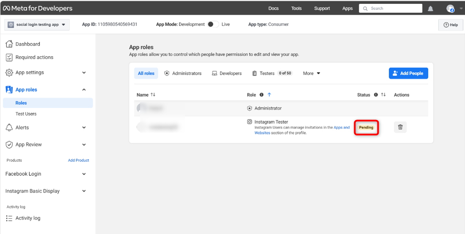Click the Add People button
The image size is (465, 234).
pyautogui.click(x=408, y=73)
